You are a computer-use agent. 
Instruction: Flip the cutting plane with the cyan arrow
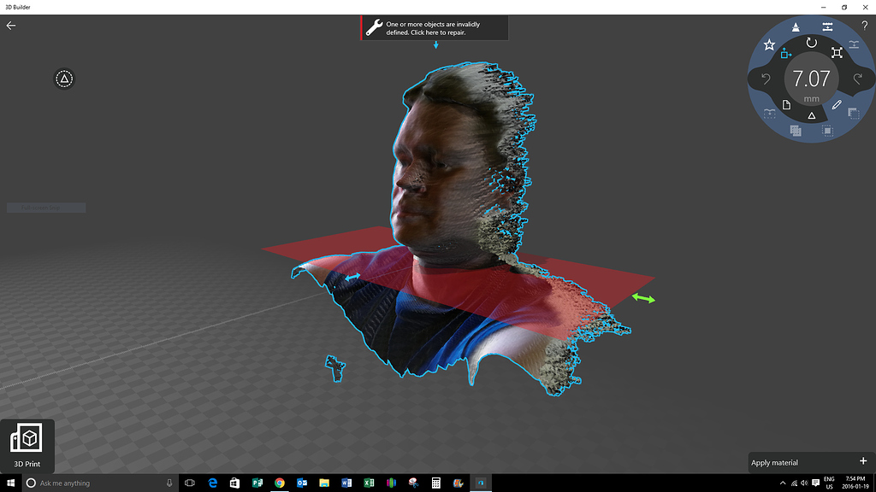tap(352, 278)
